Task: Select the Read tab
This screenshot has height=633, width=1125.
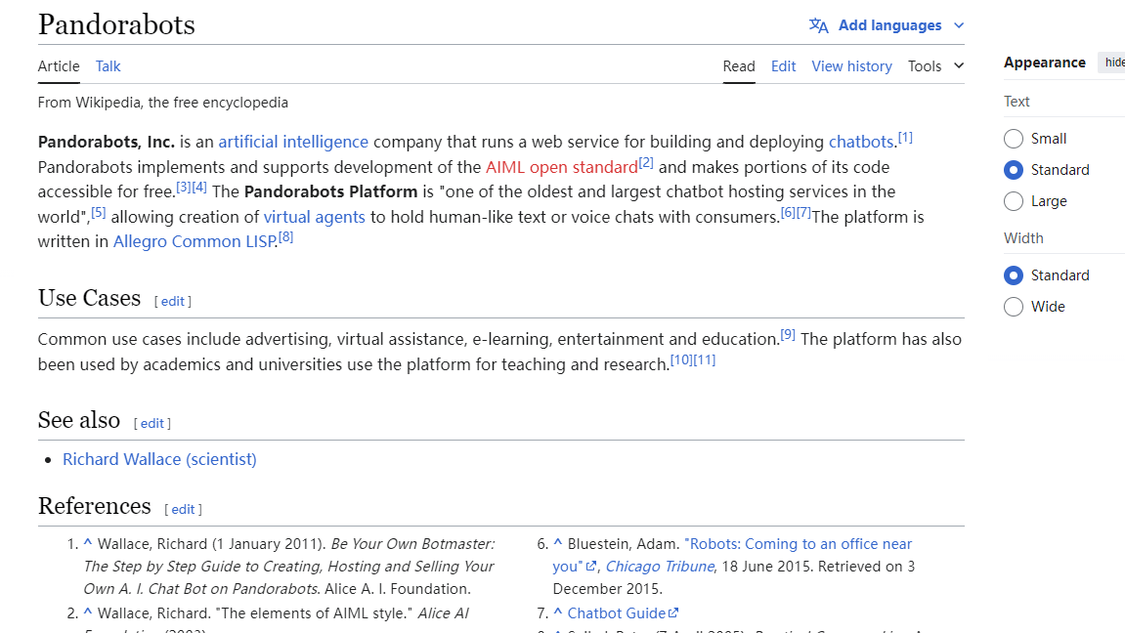Action: 739,66
